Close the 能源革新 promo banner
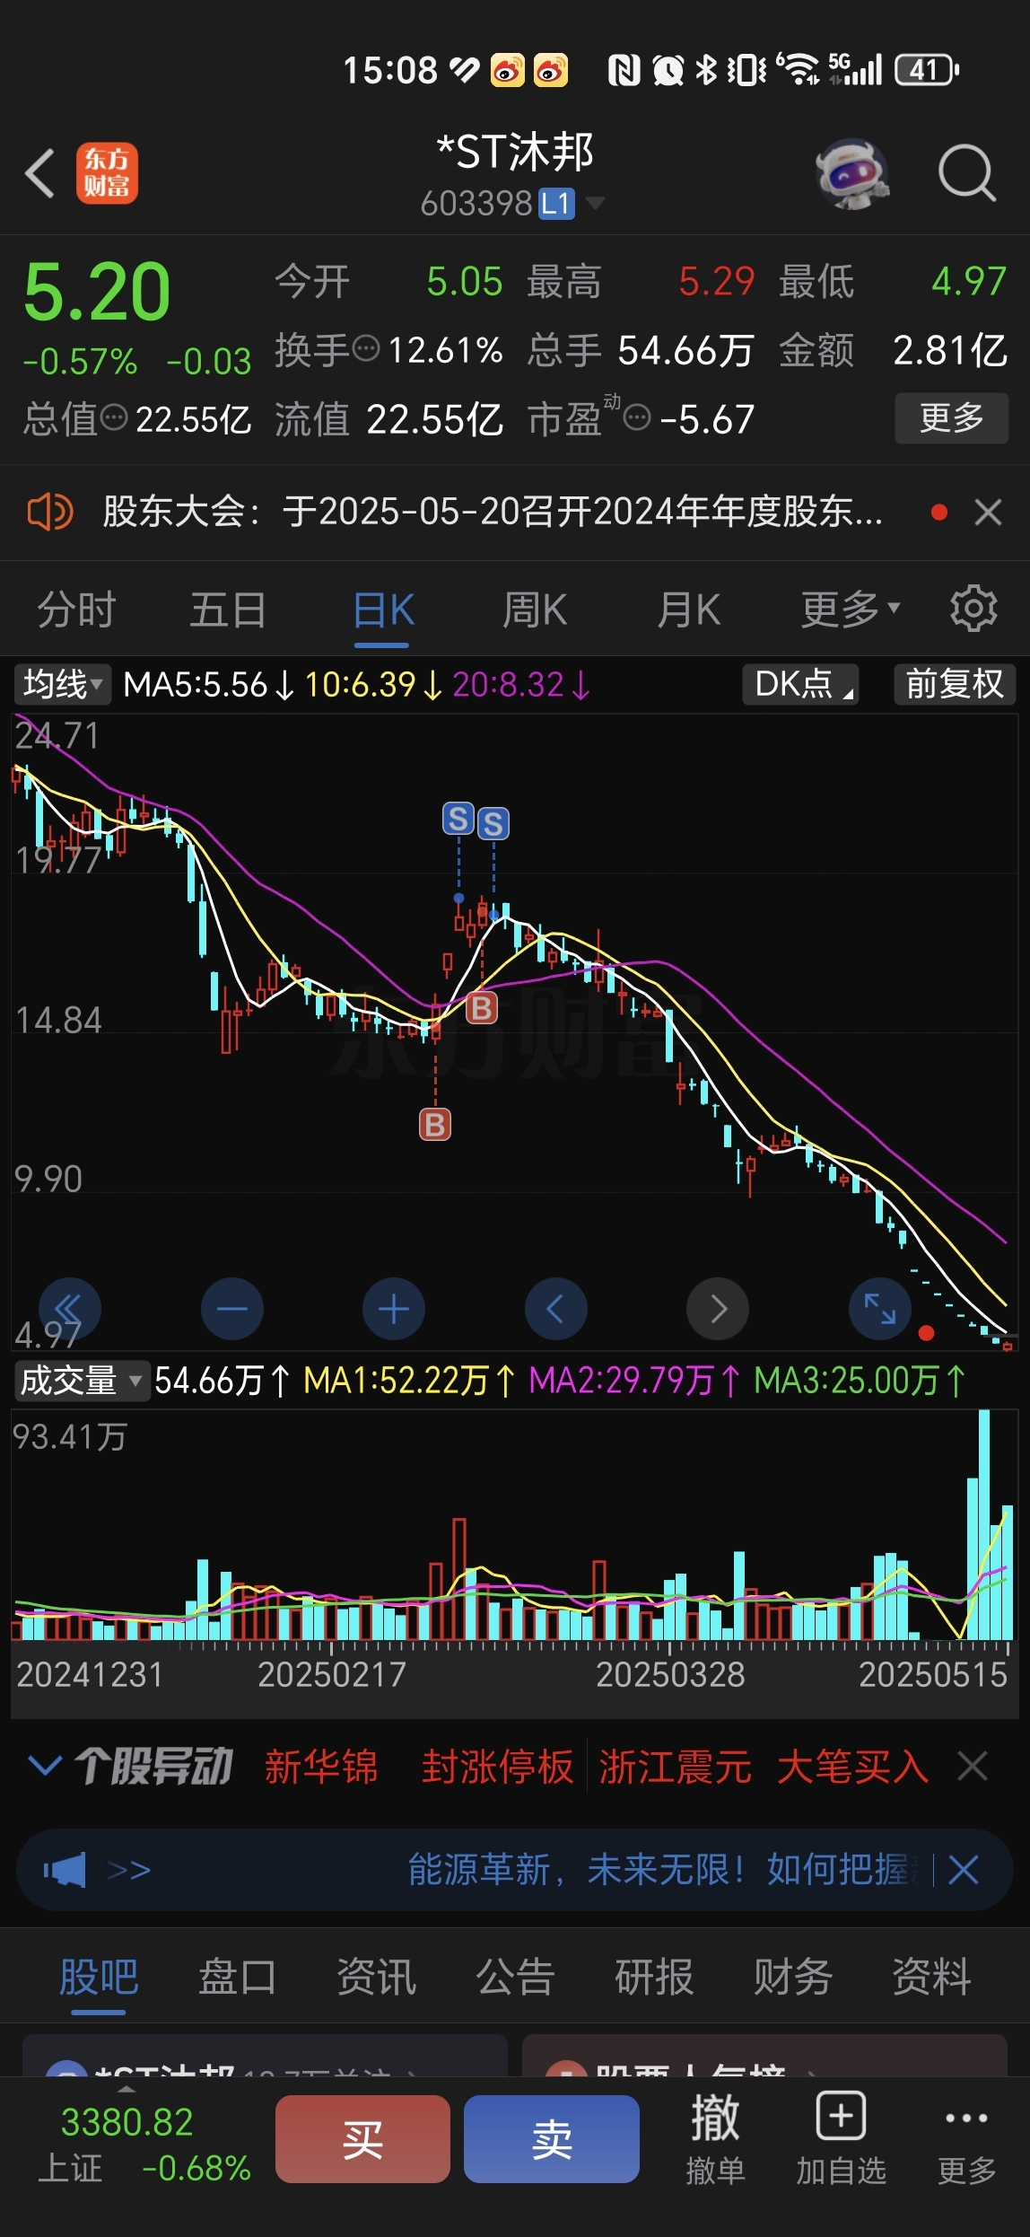The width and height of the screenshot is (1030, 2237). point(964,1871)
